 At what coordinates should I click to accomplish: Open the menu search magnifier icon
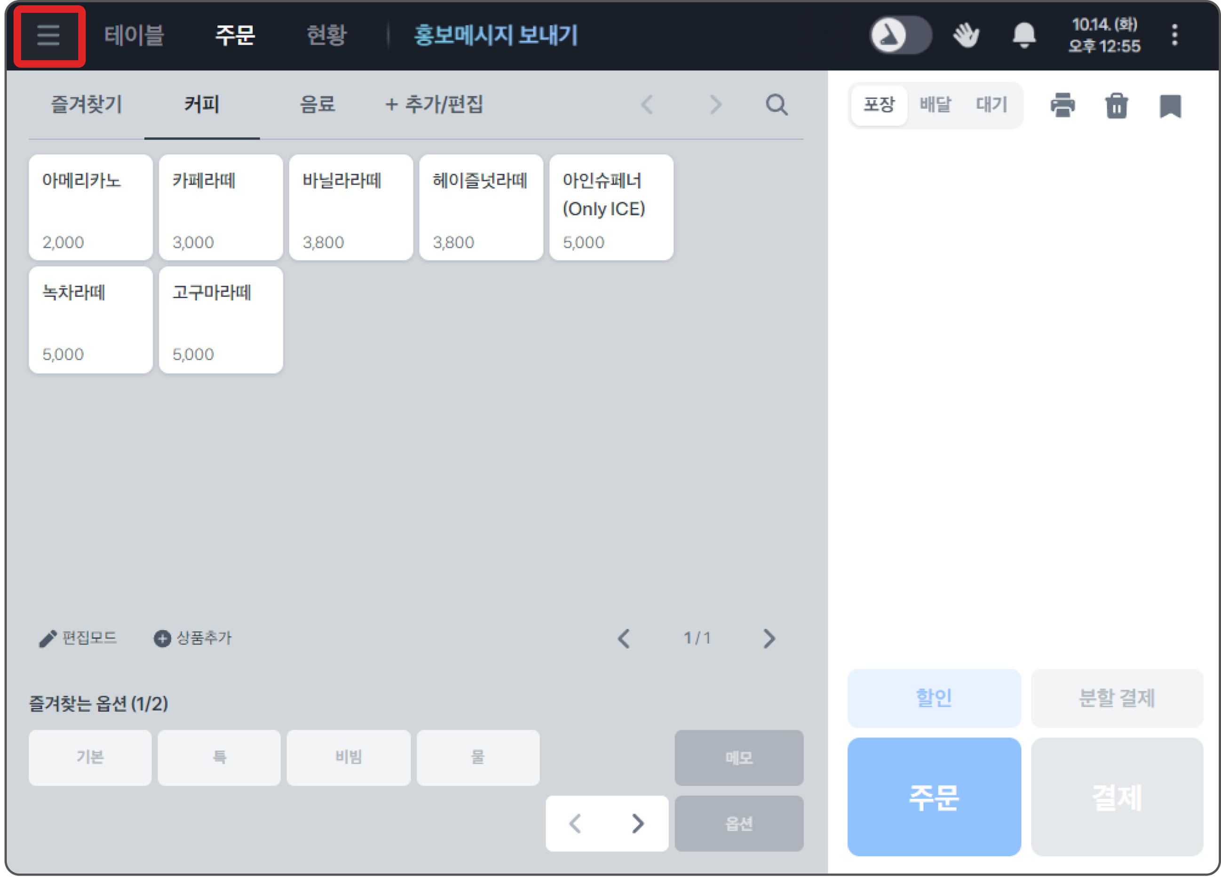pos(777,104)
